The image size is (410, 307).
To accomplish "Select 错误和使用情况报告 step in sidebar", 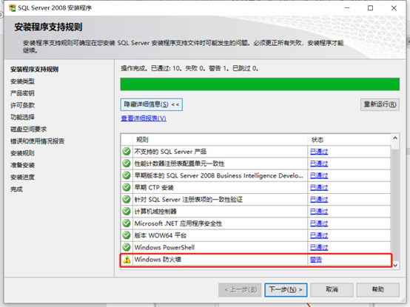I will 37,141.
